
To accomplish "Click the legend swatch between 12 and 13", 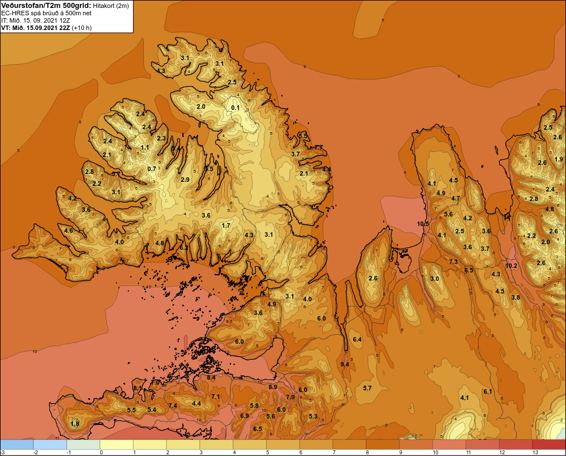I will click(x=516, y=444).
